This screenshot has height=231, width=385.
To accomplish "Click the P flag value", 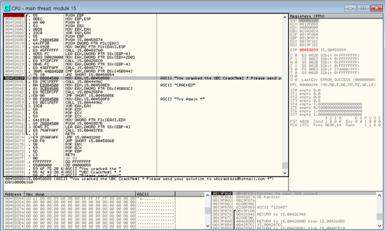I will 296,59.
